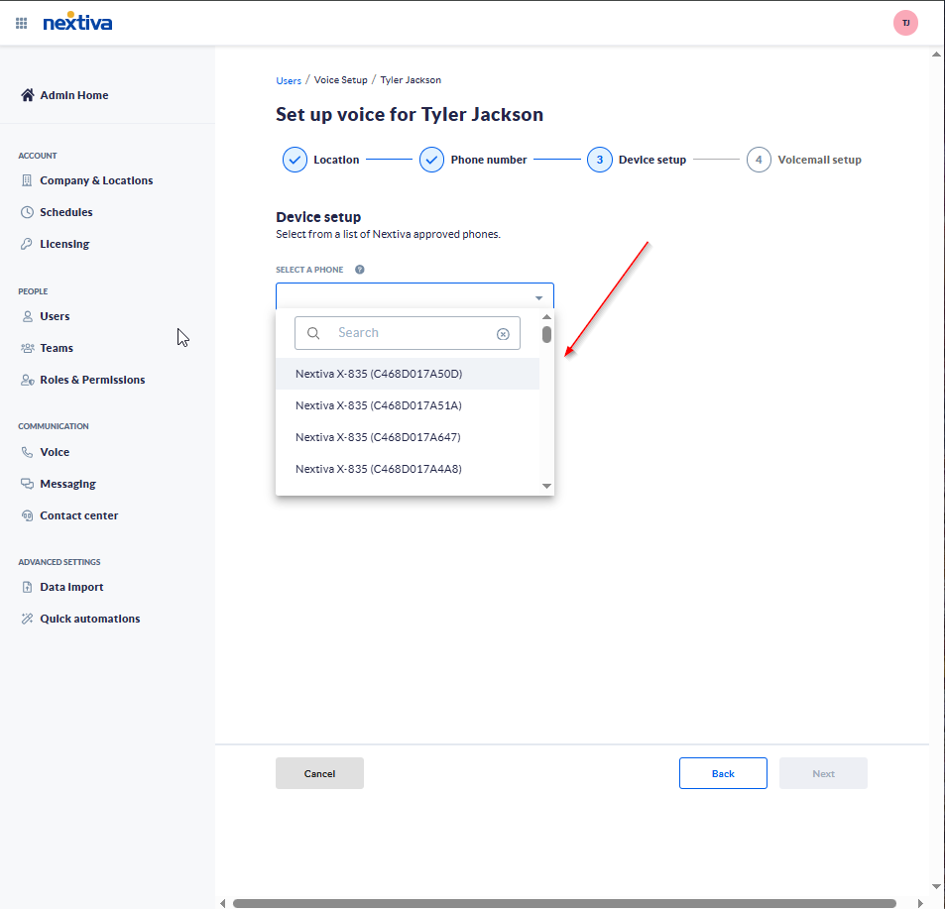
Task: Open Quick automations
Action: [x=90, y=619]
